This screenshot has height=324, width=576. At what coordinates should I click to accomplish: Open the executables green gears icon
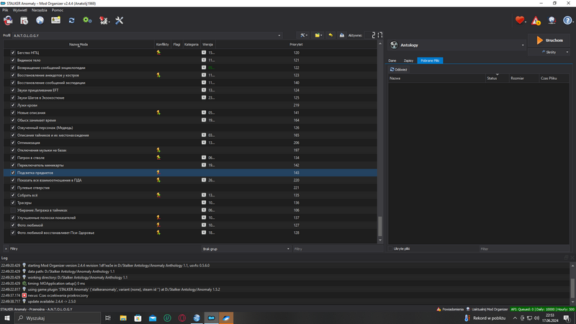tap(87, 20)
